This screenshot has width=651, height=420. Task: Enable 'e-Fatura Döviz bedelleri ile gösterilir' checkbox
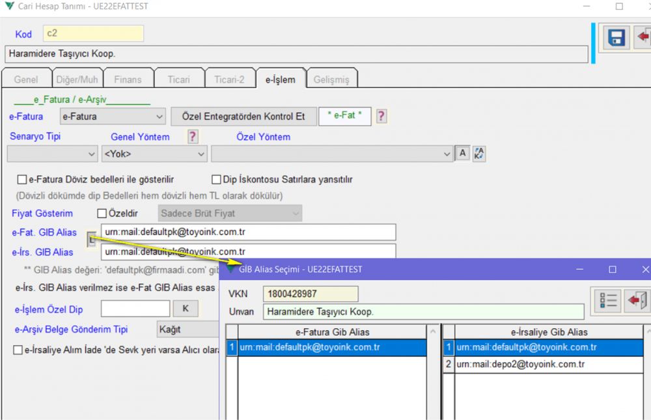click(22, 180)
